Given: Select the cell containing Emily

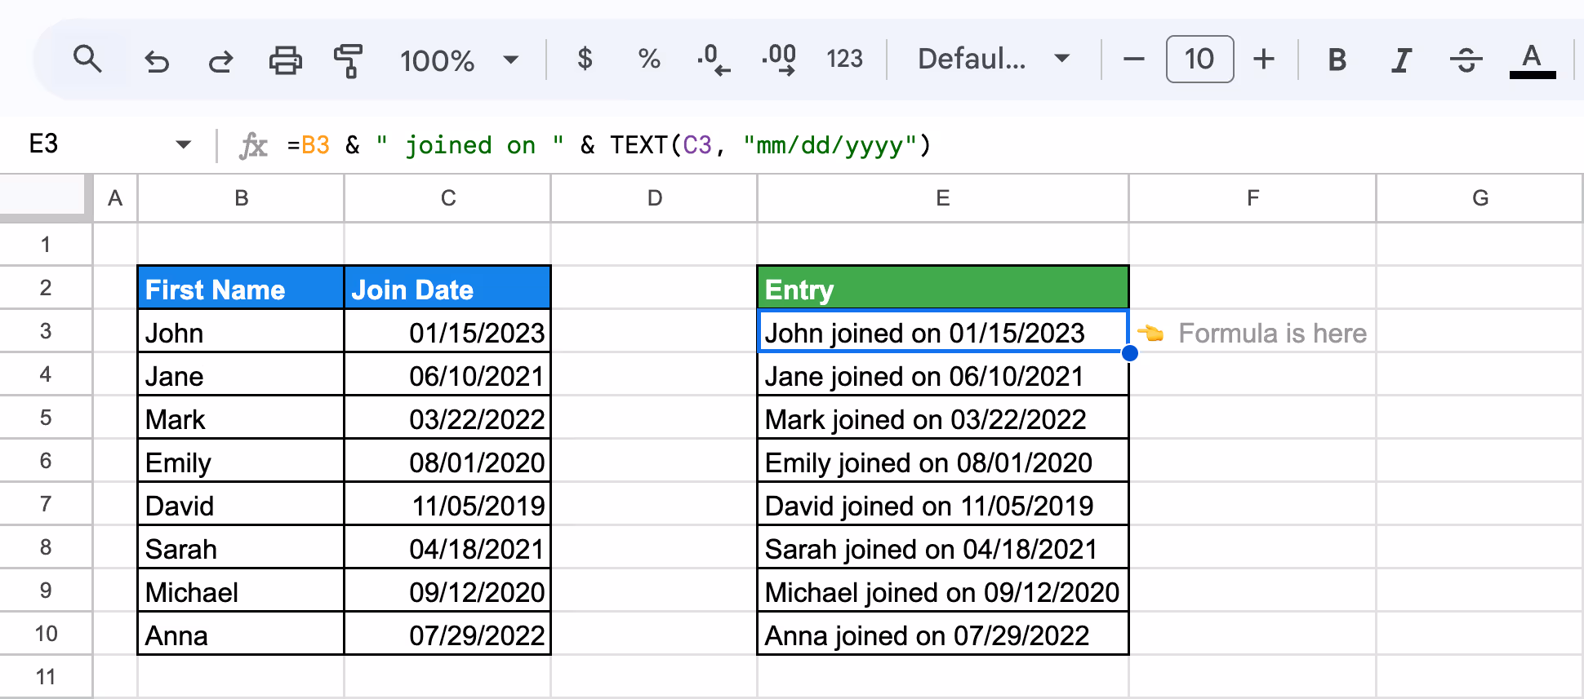Looking at the screenshot, I should 241,461.
